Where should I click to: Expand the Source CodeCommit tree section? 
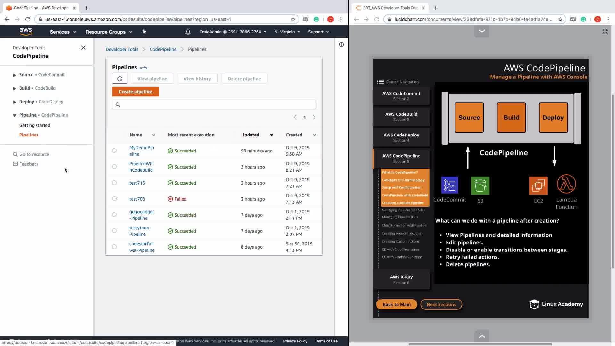(14, 75)
